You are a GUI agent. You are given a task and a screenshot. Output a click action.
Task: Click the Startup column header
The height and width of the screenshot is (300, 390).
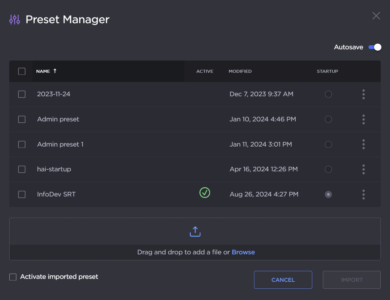point(327,71)
